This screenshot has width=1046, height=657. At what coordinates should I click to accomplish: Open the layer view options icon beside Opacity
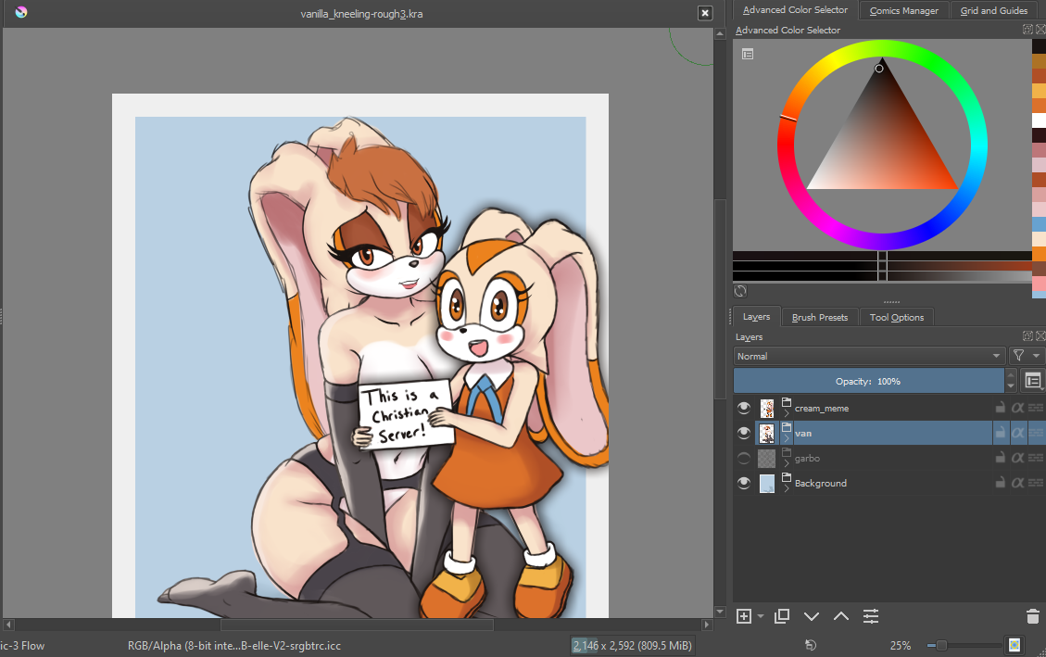1033,381
